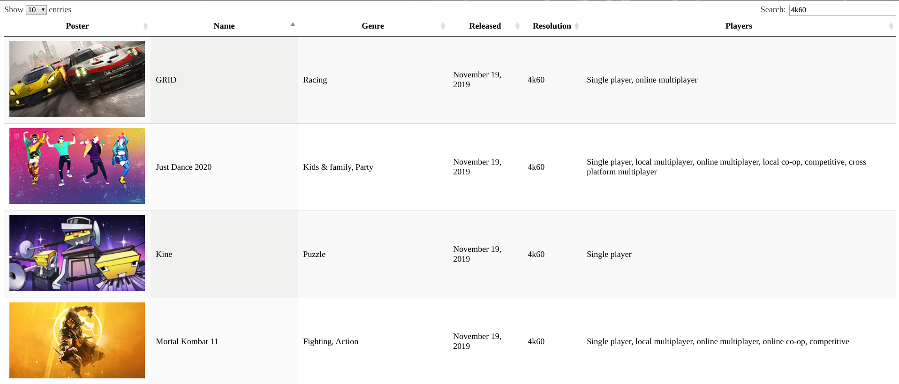Click the sort arrows in Released column
Viewport: 899px width, 384px height.
(517, 26)
